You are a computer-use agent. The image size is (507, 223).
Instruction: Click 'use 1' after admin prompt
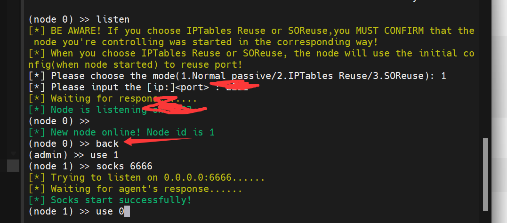(105, 155)
